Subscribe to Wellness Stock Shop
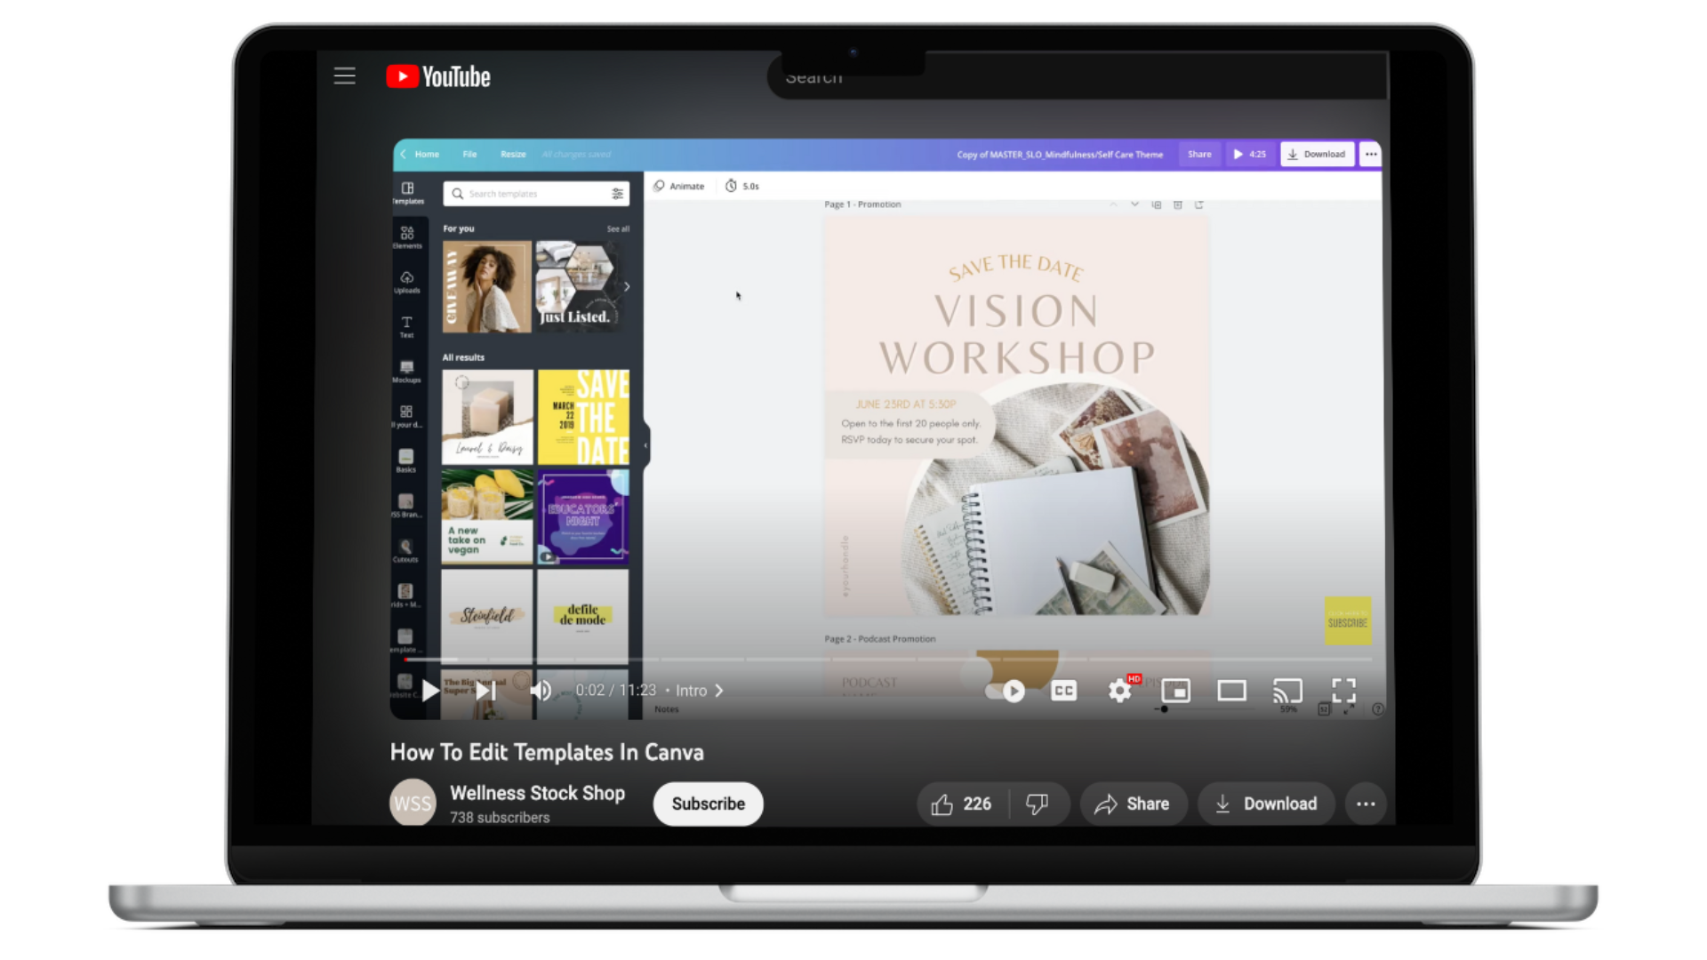Screen dimensions: 1707x960 [x=708, y=804]
